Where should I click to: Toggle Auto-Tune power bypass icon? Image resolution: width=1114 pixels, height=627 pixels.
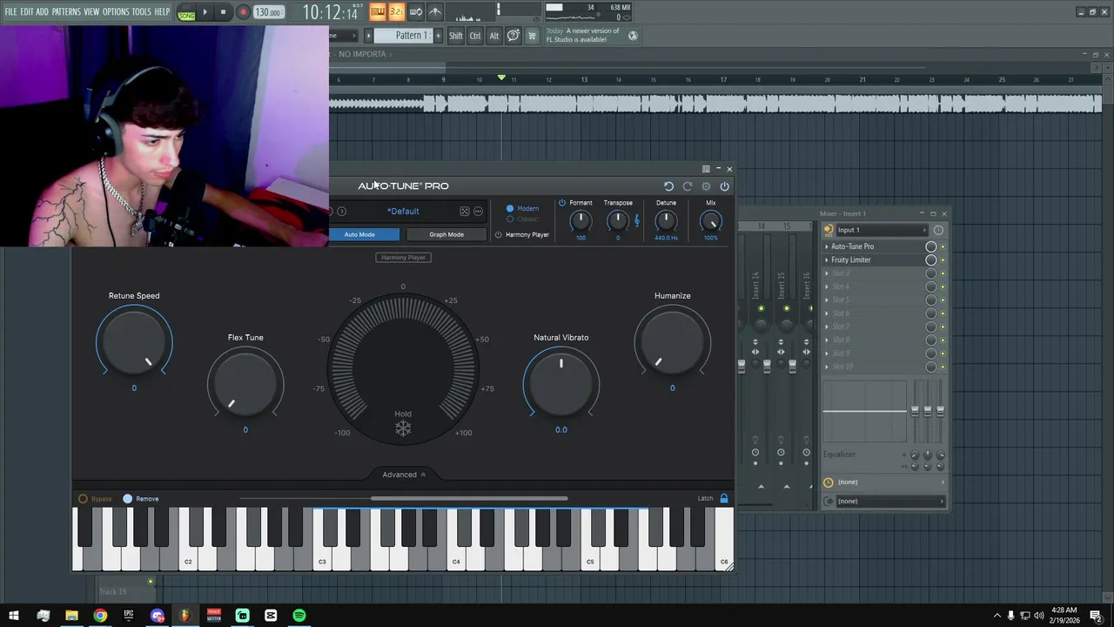[x=724, y=186]
